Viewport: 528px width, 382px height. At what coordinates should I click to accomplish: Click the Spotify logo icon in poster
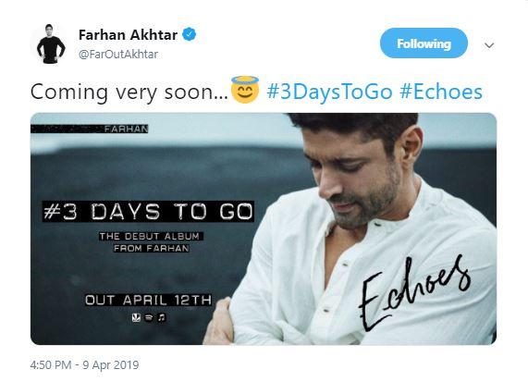[149, 317]
